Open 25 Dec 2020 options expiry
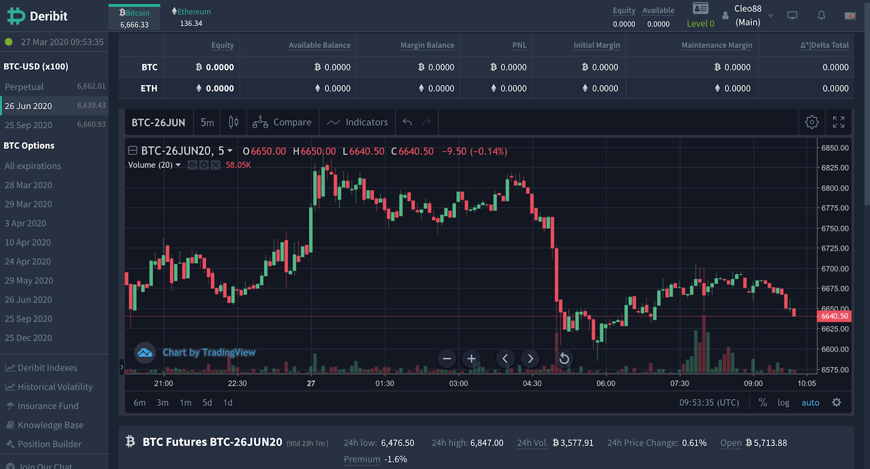Image resolution: width=870 pixels, height=469 pixels. [28, 337]
